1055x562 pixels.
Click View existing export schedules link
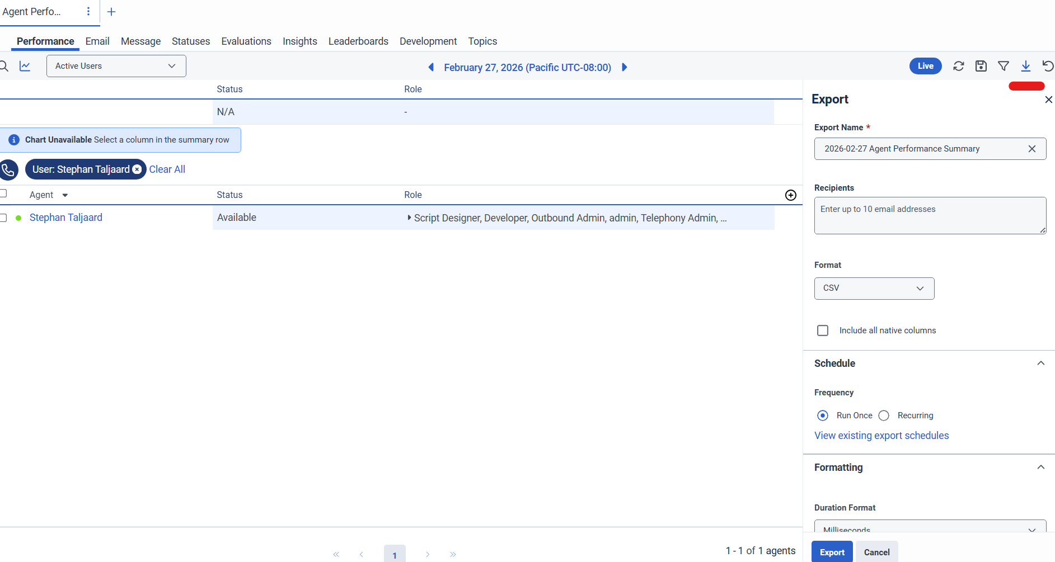[x=881, y=436]
